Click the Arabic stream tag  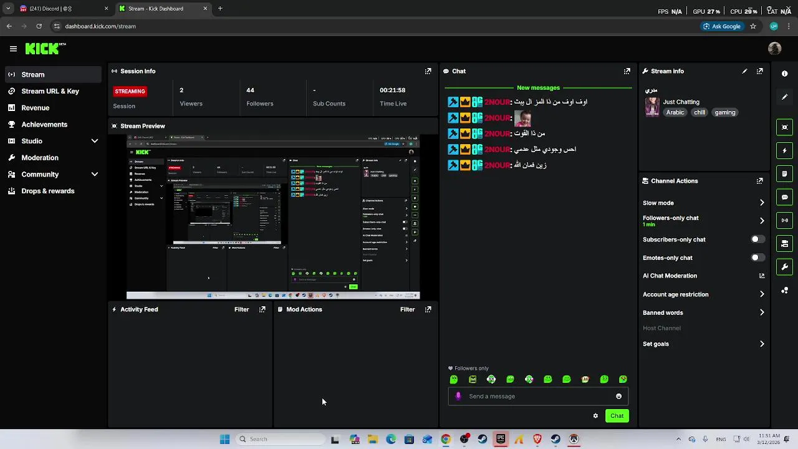(675, 113)
